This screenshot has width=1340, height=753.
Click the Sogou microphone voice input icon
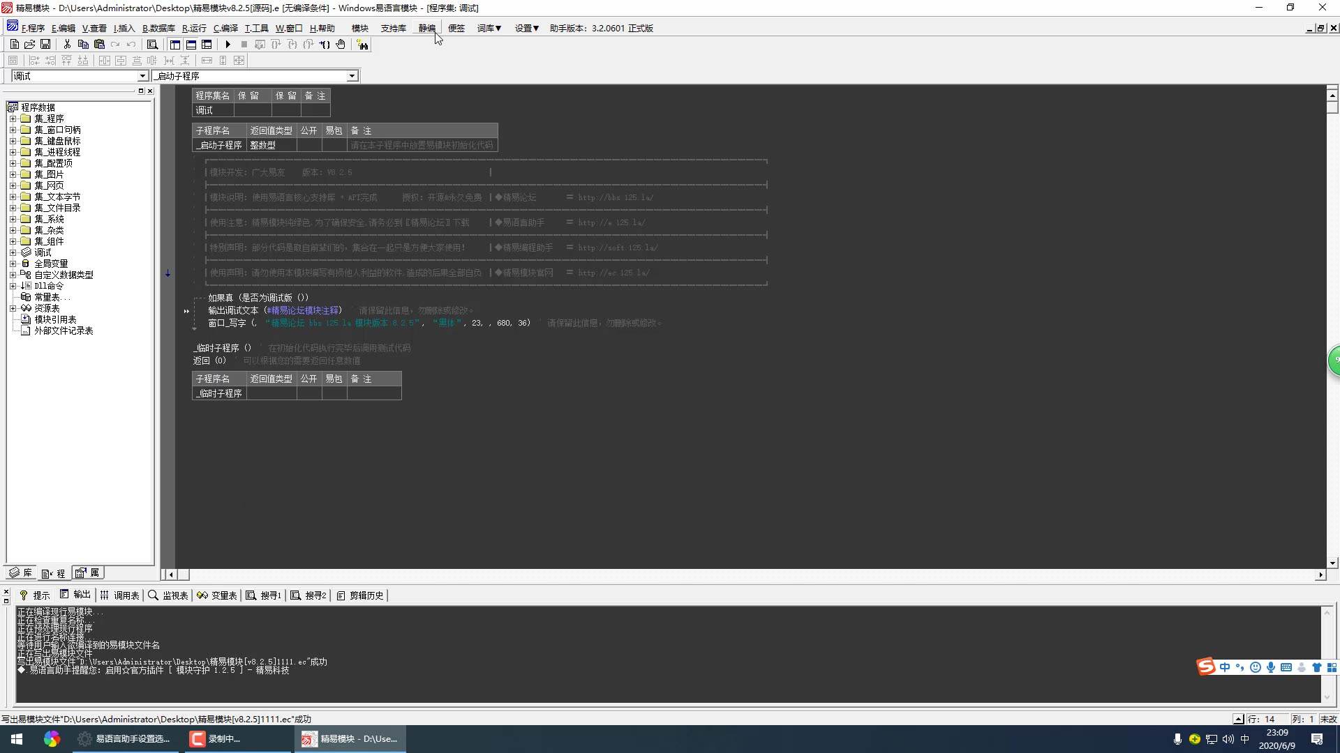click(x=1271, y=667)
